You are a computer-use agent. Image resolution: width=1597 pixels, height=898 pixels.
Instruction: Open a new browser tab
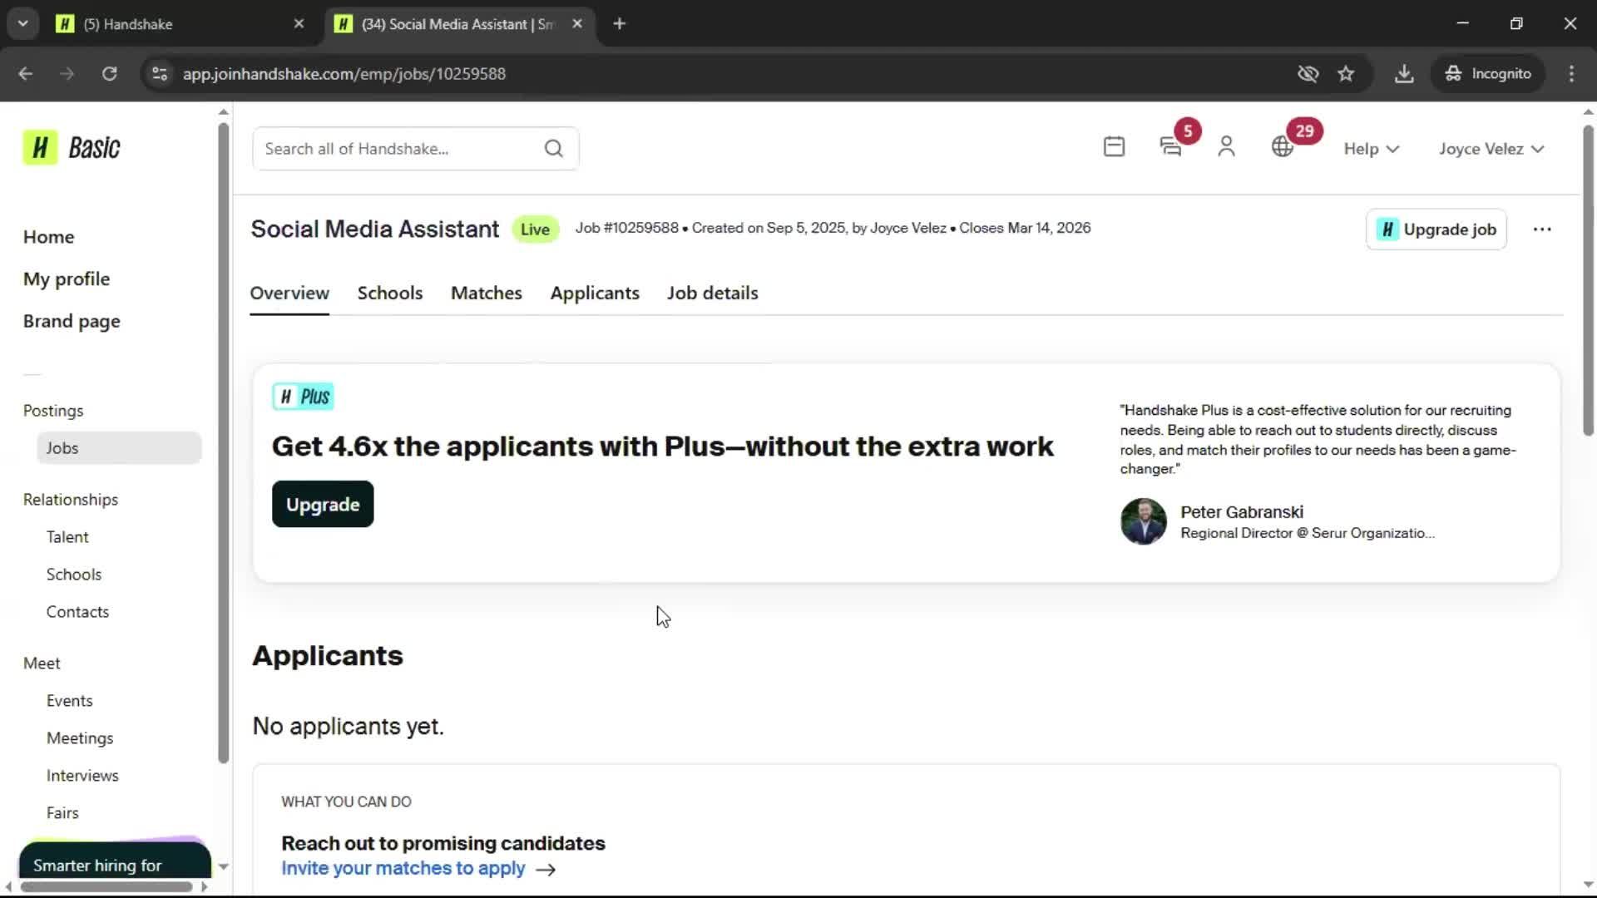point(619,24)
